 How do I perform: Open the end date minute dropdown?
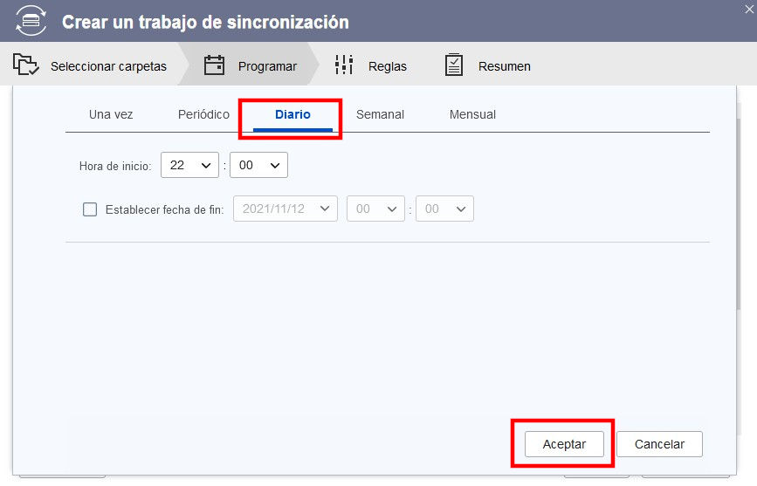click(x=444, y=209)
